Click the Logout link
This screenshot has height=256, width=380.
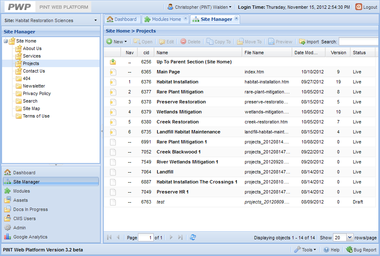370,7
